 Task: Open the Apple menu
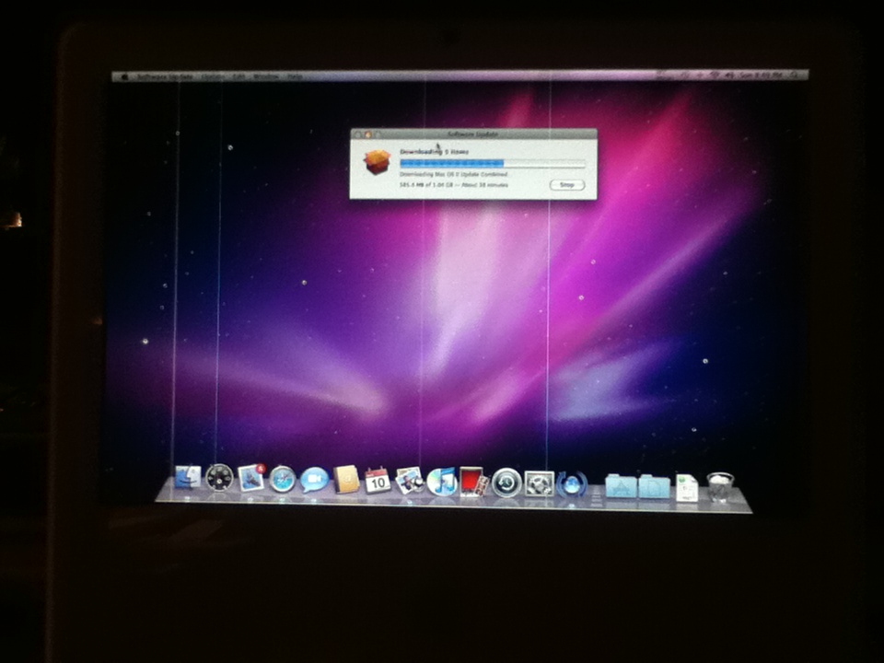tap(124, 76)
